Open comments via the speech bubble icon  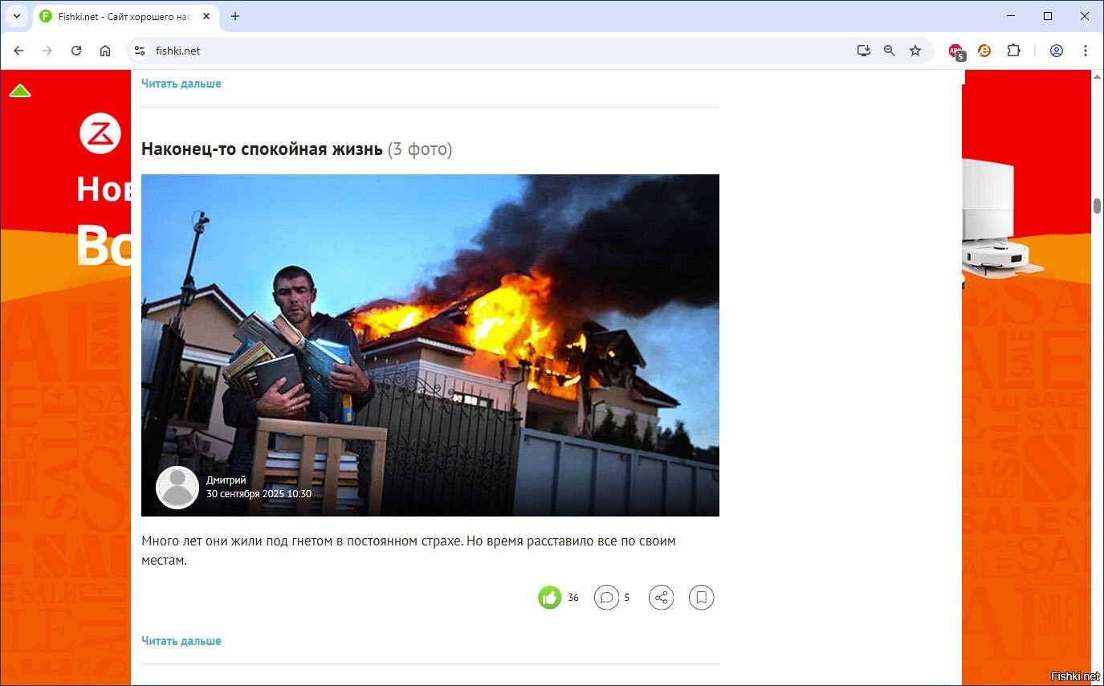tap(607, 598)
